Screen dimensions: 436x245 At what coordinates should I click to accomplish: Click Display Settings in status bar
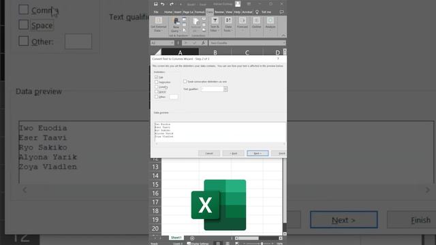tap(198, 244)
